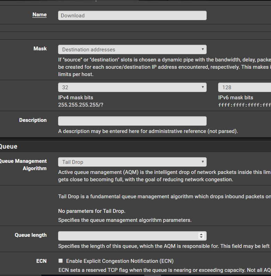Image resolution: width=271 pixels, height=276 pixels.
Task: Click the Queue length stepper down arrow
Action: (201, 237)
